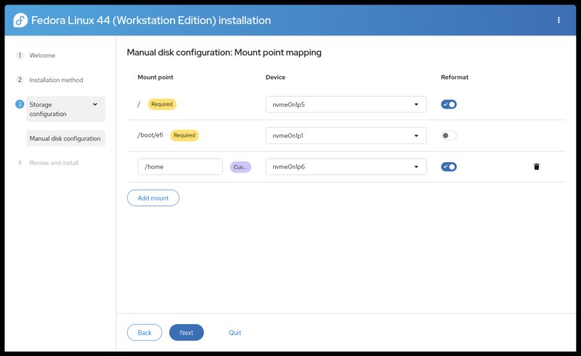Viewport: 581px width, 356px height.
Task: Delete the /home mount point row
Action: [x=536, y=166]
